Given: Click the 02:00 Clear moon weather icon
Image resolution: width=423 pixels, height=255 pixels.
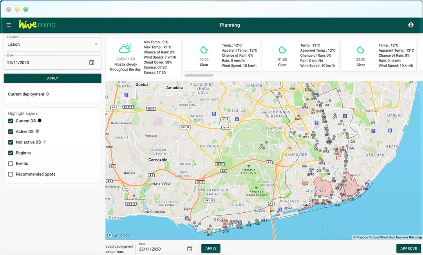Looking at the screenshot, I should pyautogui.click(x=360, y=50).
